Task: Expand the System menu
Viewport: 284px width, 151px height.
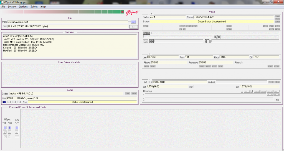Action: click(12, 7)
